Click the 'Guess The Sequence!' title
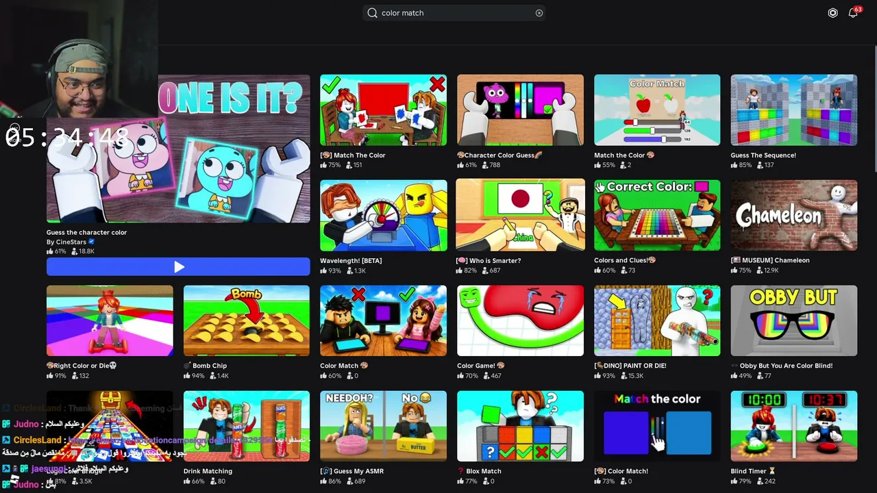This screenshot has width=877, height=493. click(763, 155)
